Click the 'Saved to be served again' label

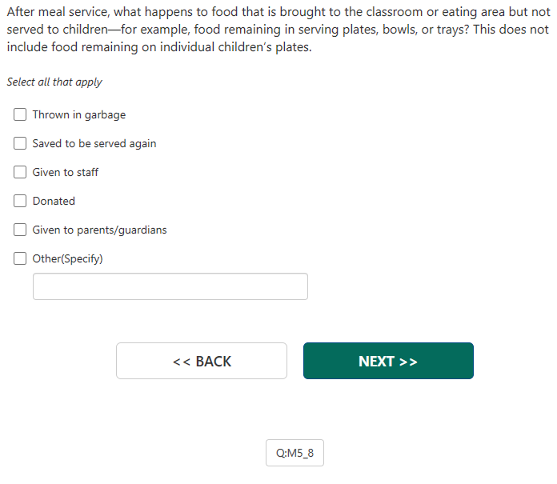pos(94,143)
